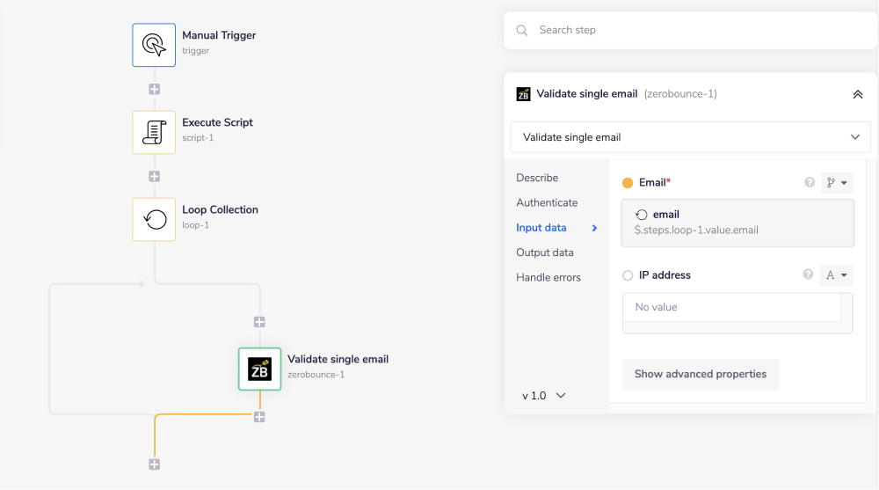The image size is (879, 490).
Task: Click the Manual Trigger step icon
Action: click(154, 44)
